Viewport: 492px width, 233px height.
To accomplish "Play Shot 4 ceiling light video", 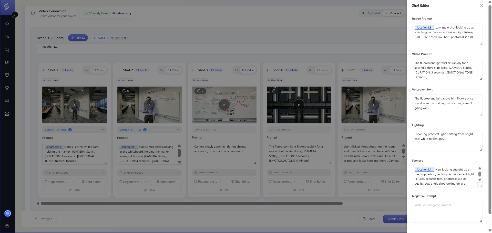I will coord(299,105).
